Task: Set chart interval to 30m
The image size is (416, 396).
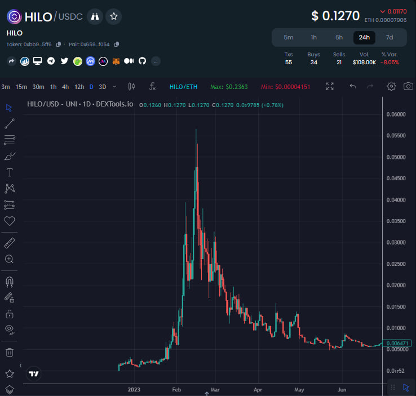Action: [x=38, y=87]
